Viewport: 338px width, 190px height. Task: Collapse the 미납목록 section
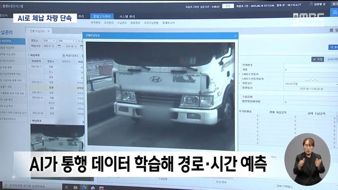(29, 55)
